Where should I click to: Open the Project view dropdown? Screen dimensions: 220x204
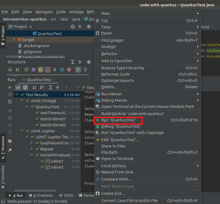tap(30, 27)
